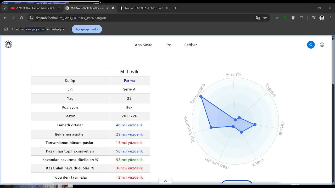Open the Extensions puzzle menu
This screenshot has width=335, height=188.
(301, 18)
